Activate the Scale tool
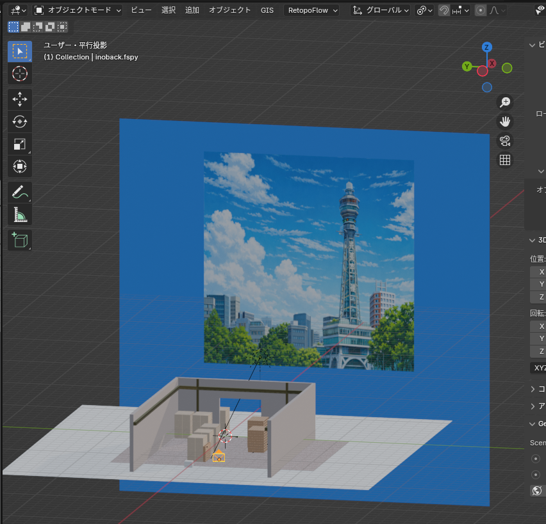This screenshot has width=546, height=524. pyautogui.click(x=20, y=144)
